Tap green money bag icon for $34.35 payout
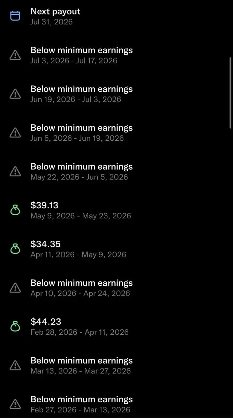 tap(15, 249)
